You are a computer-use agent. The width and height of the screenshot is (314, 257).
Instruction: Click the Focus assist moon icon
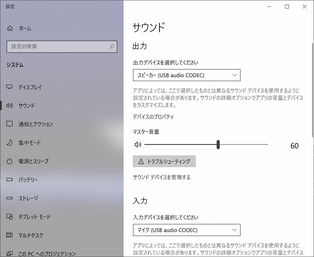tap(9, 143)
